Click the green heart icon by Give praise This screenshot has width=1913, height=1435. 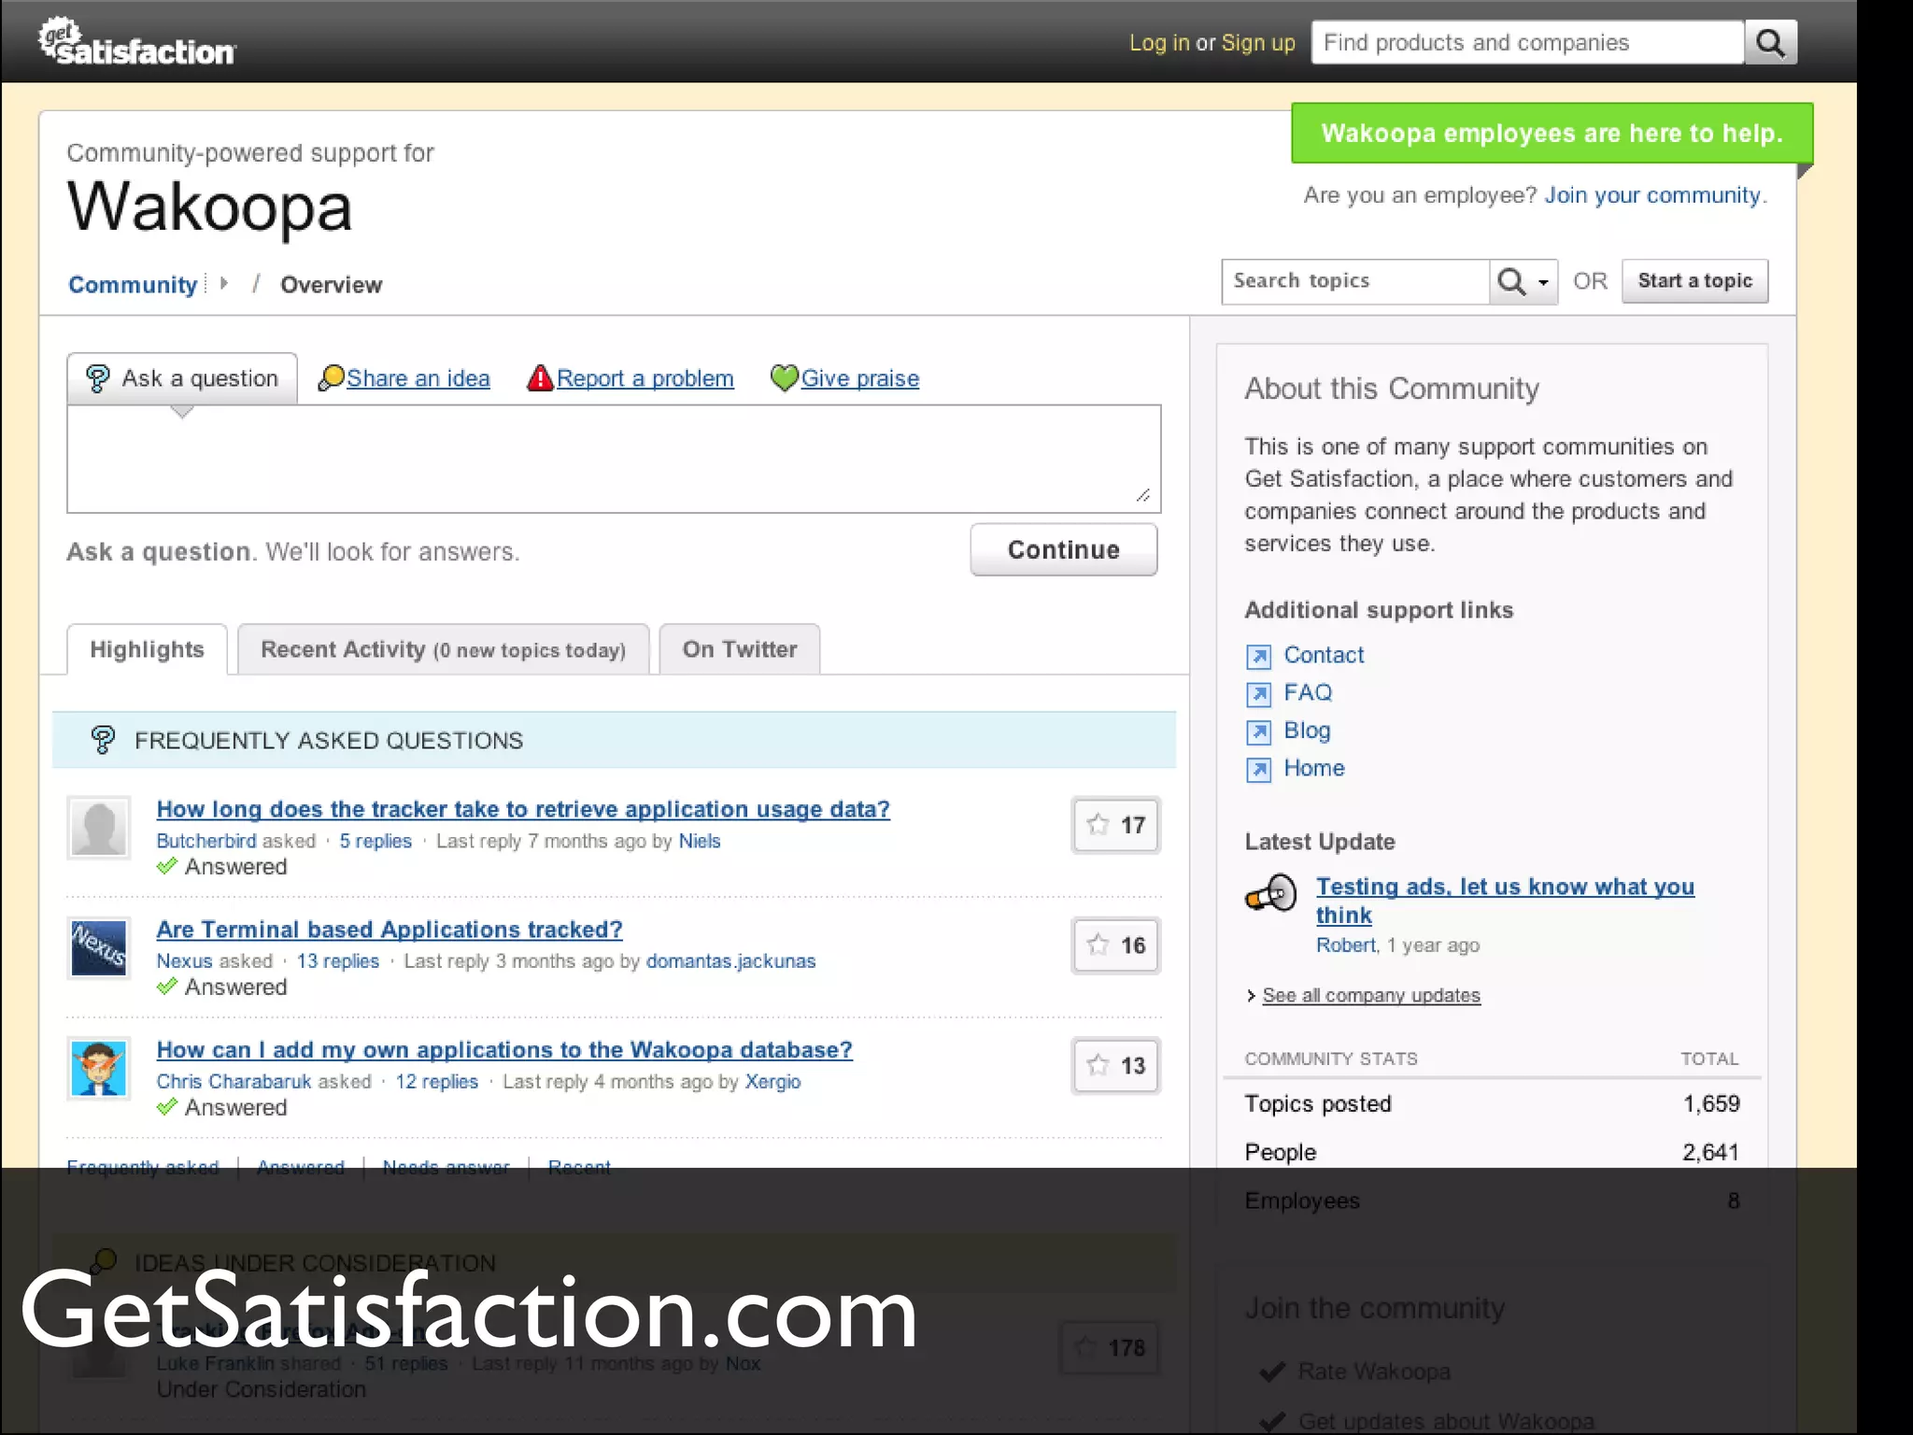pos(784,377)
